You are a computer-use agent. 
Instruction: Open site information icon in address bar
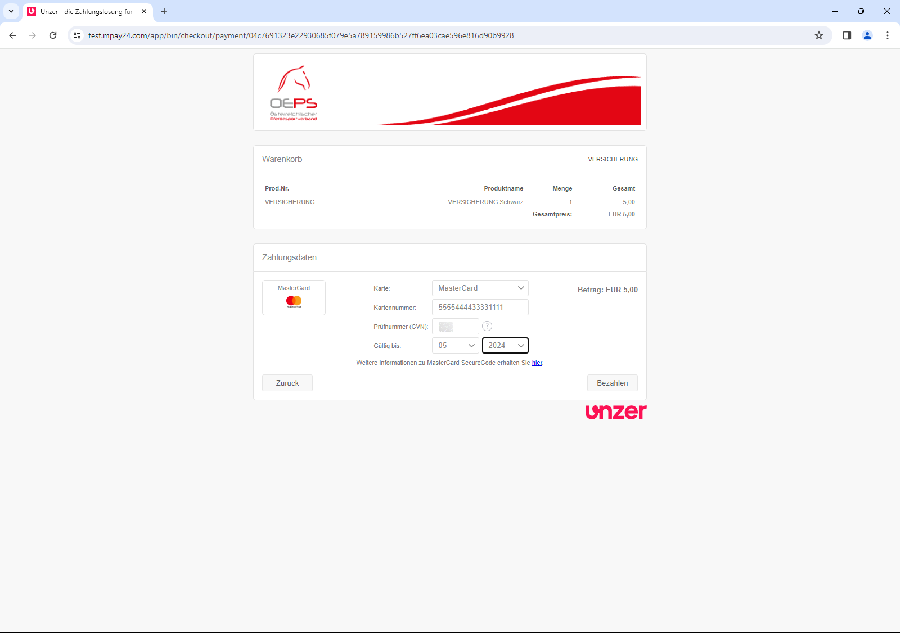point(77,35)
